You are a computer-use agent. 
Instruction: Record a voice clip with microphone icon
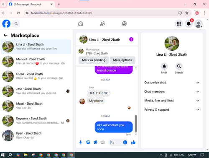tap(81, 142)
